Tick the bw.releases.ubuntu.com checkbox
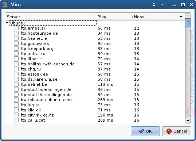This screenshot has height=141, width=196. pyautogui.click(x=16, y=100)
